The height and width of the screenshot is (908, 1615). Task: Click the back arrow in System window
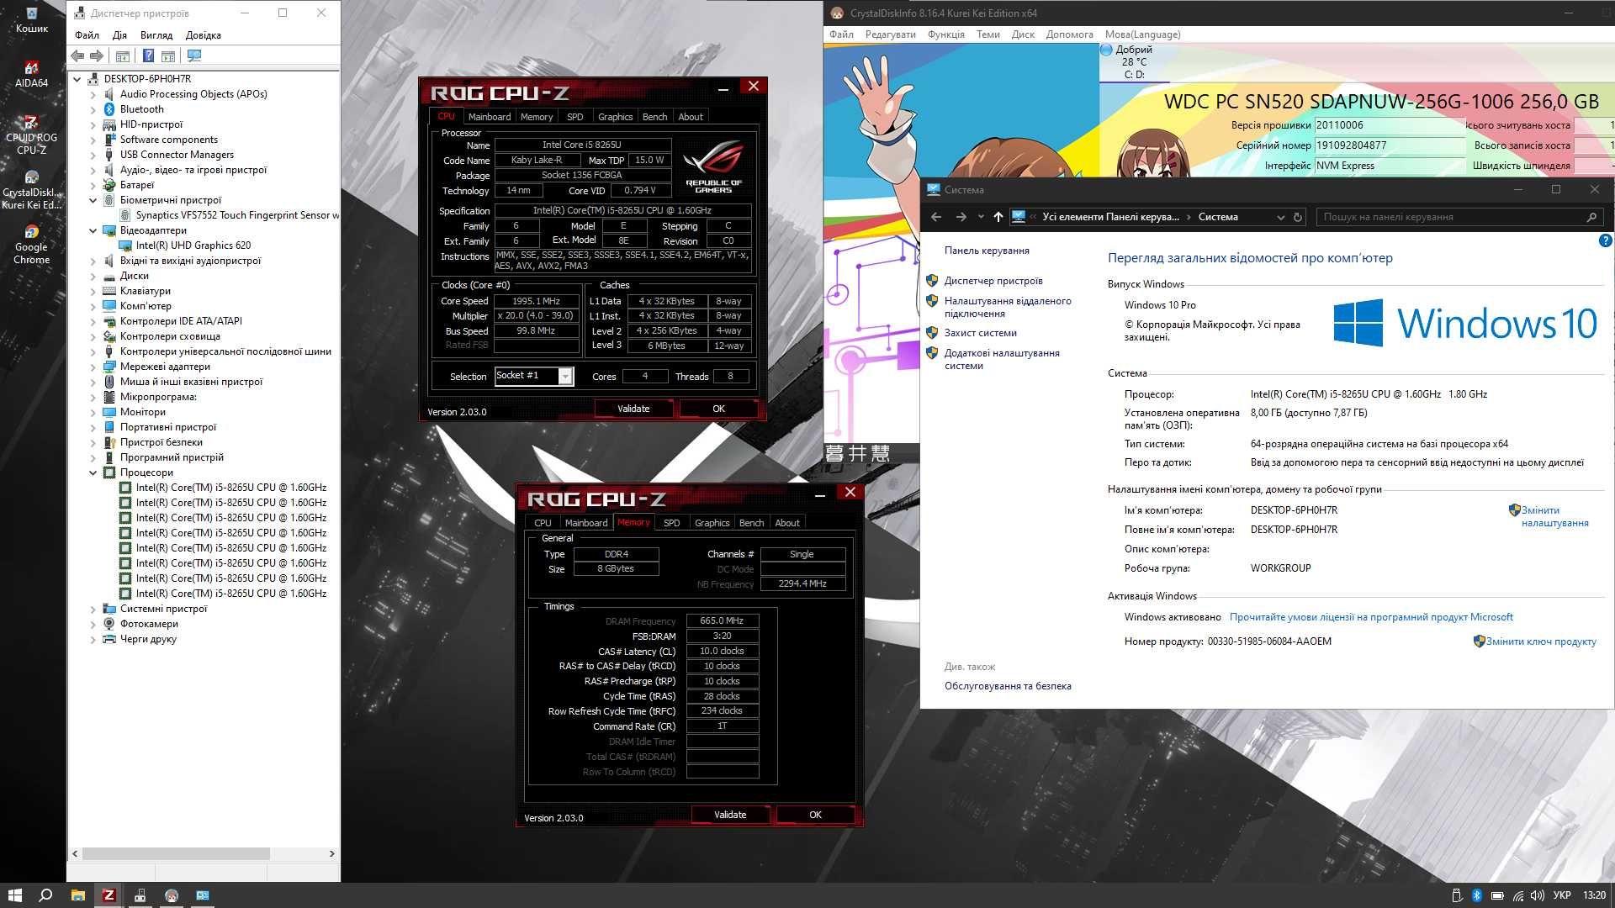[x=935, y=217]
